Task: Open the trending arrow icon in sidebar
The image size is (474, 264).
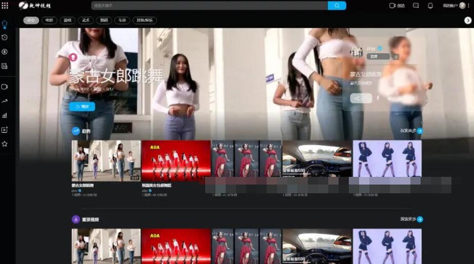Action: (5, 101)
